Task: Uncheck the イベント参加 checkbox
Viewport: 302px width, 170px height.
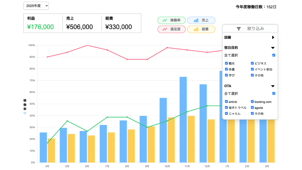Action: tap(252, 69)
